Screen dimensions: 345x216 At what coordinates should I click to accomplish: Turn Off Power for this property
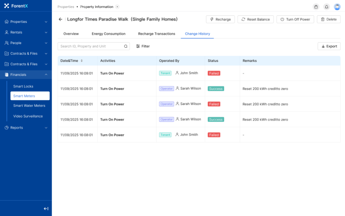[x=295, y=20]
